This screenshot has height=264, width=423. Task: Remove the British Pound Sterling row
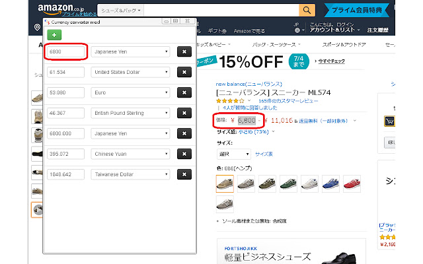[x=184, y=113]
